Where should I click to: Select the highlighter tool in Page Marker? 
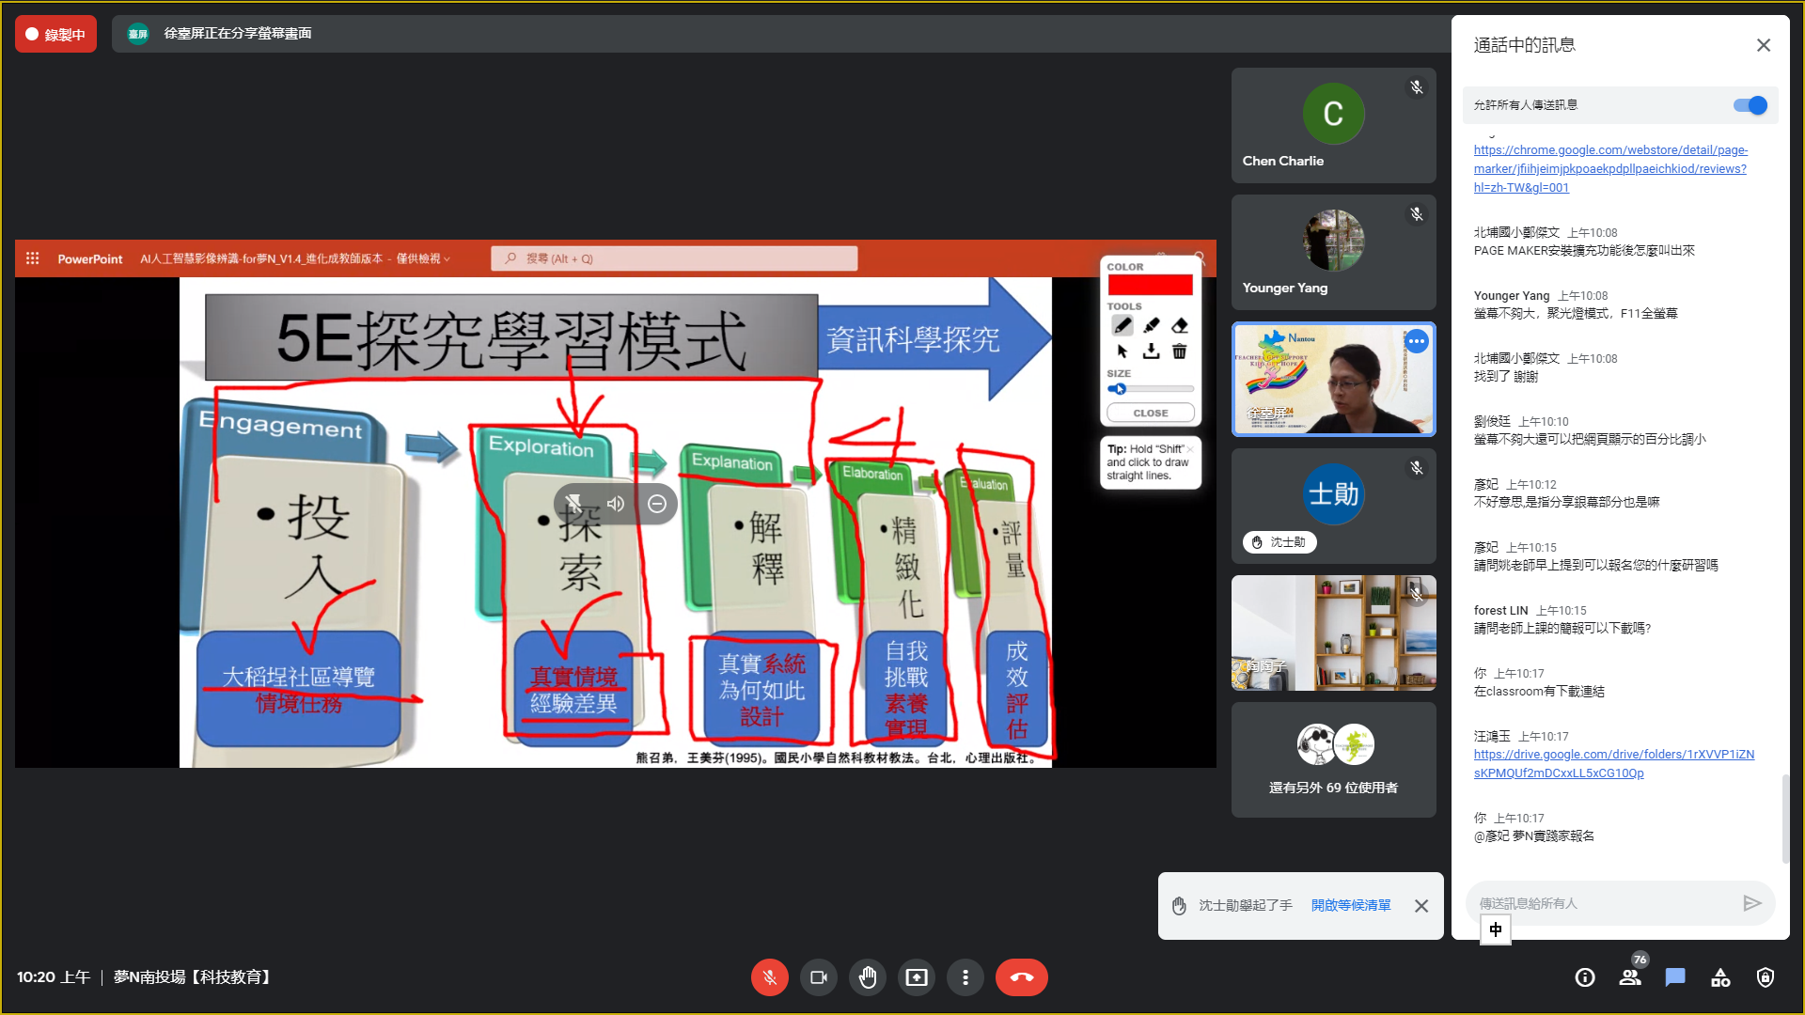pyautogui.click(x=1151, y=325)
